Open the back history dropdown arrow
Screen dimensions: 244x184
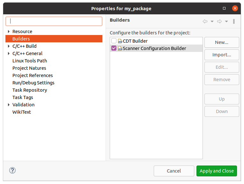tap(212, 22)
